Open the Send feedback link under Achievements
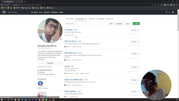The image size is (179, 101). 45,88
